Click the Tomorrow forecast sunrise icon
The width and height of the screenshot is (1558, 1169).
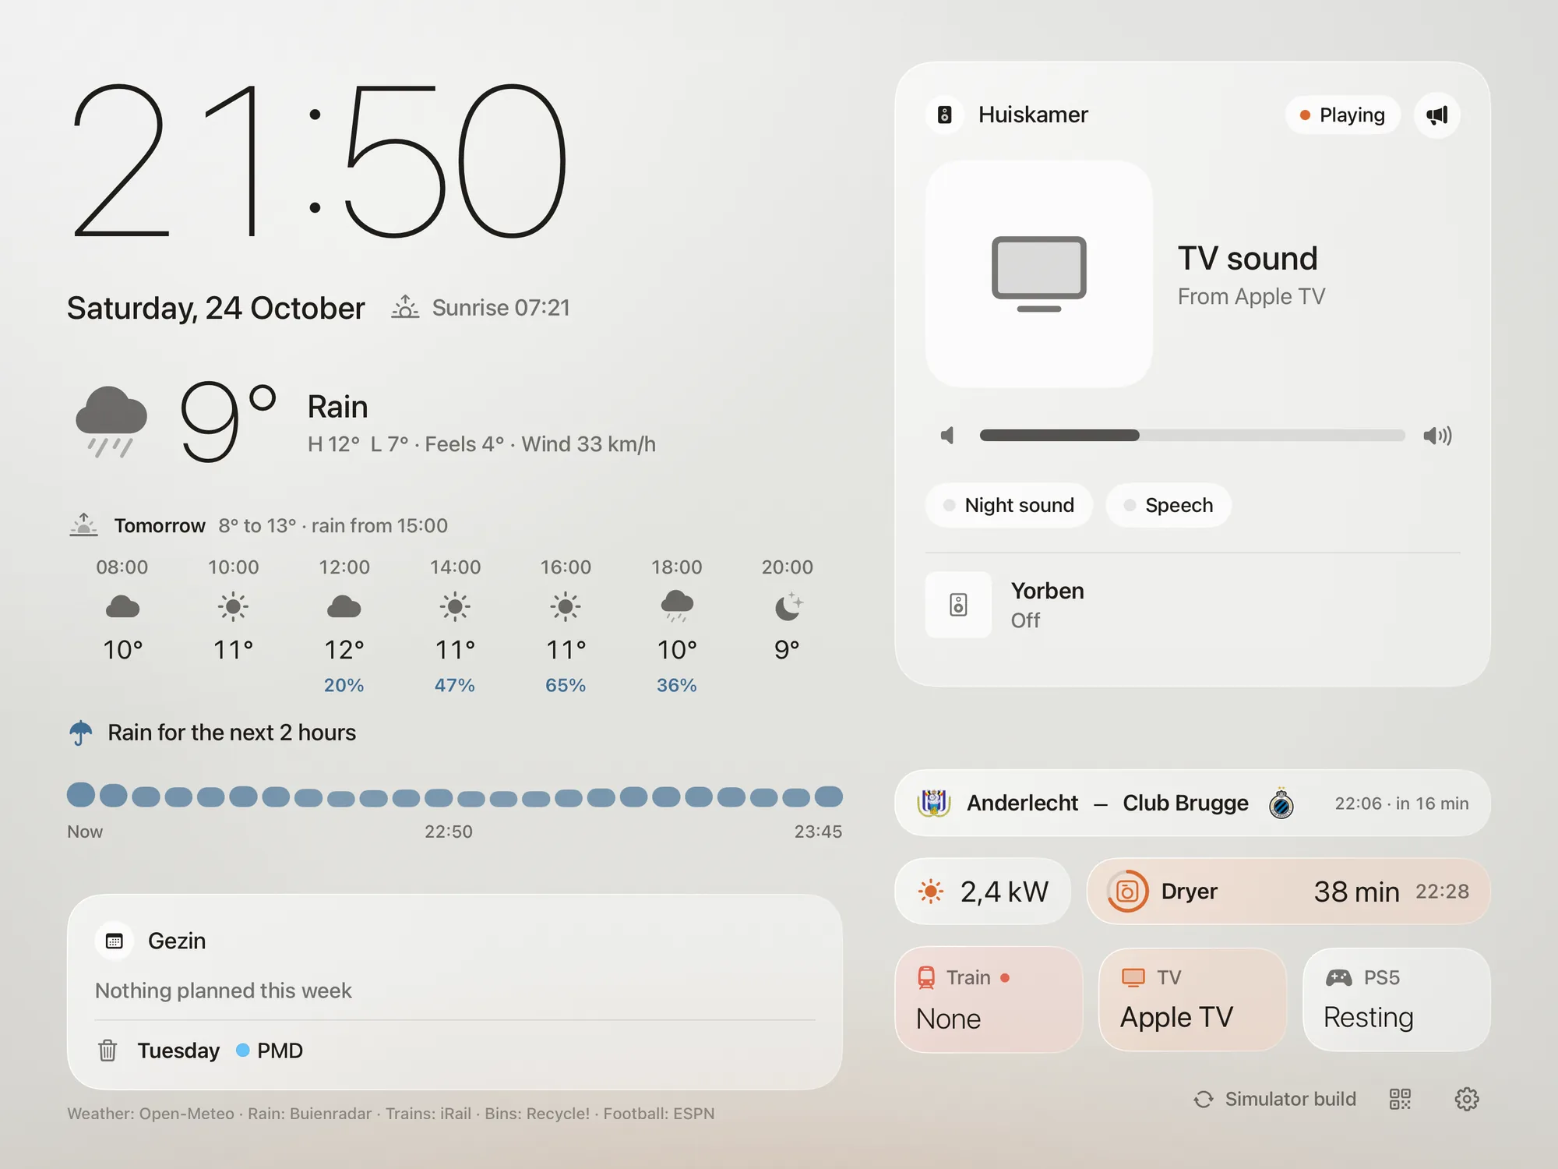coord(84,525)
